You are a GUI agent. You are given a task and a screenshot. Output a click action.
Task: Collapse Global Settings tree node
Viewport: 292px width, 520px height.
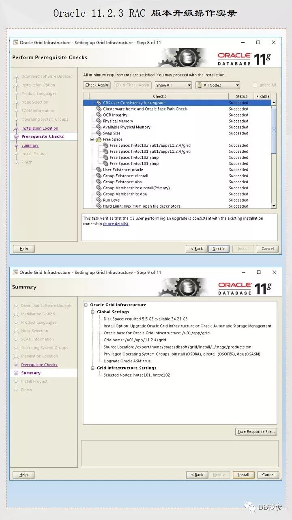(93, 312)
